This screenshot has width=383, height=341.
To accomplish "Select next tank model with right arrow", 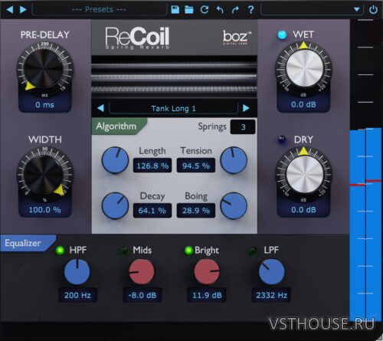I will (x=246, y=108).
